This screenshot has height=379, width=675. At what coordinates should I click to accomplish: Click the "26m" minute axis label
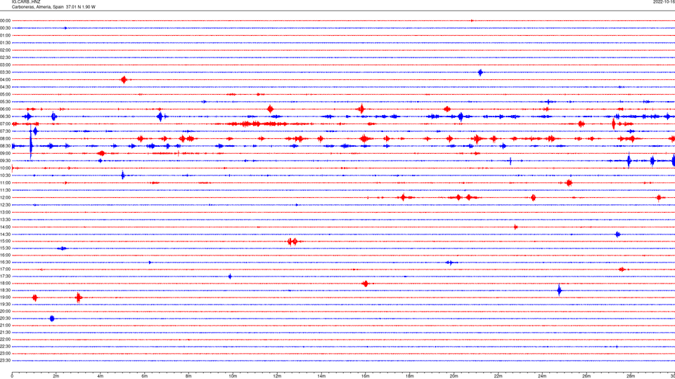click(x=586, y=376)
